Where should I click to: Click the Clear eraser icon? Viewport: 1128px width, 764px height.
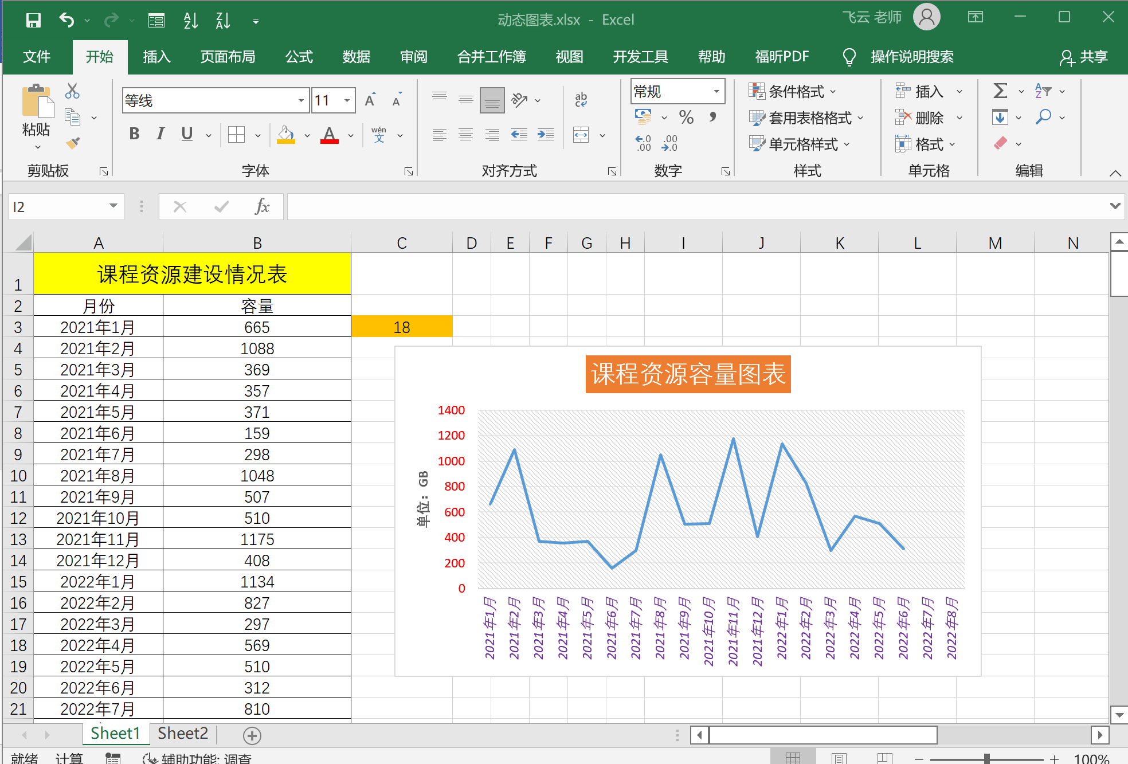pyautogui.click(x=1001, y=143)
